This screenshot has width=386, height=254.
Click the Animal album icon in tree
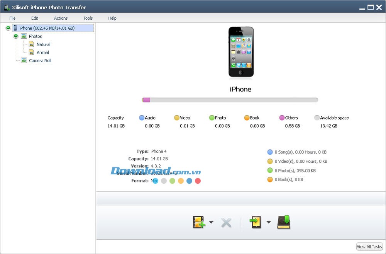(x=32, y=53)
